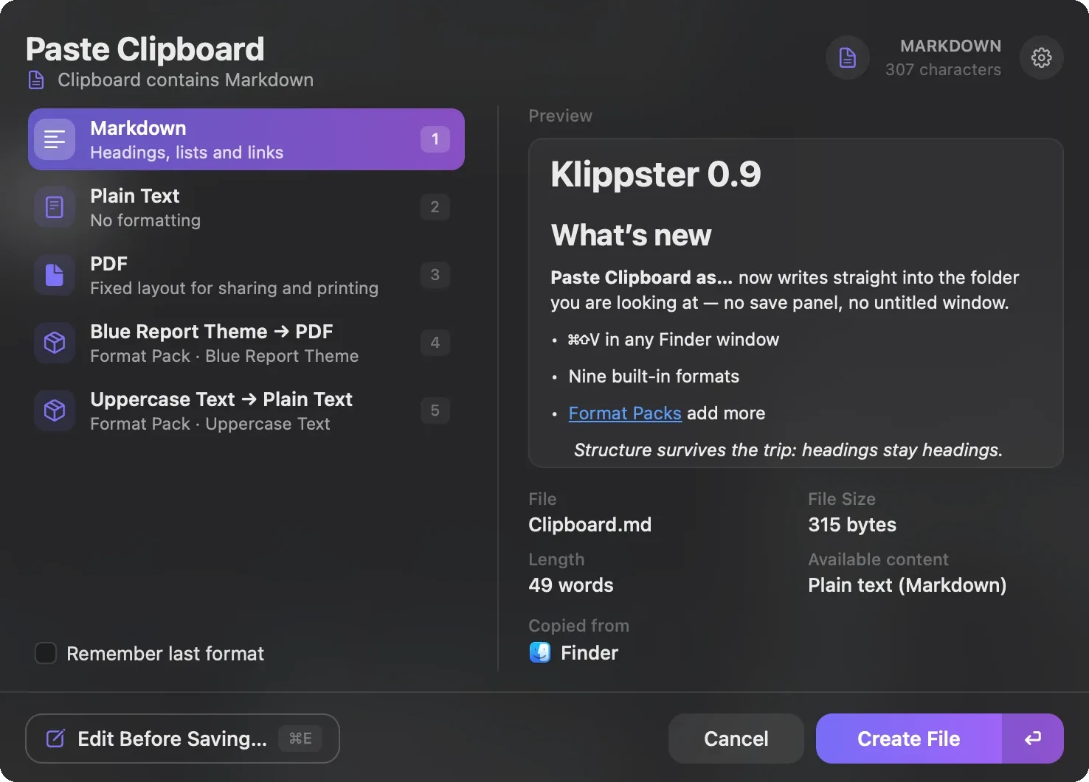Click the What's new heading in preview
The image size is (1089, 782).
click(631, 235)
